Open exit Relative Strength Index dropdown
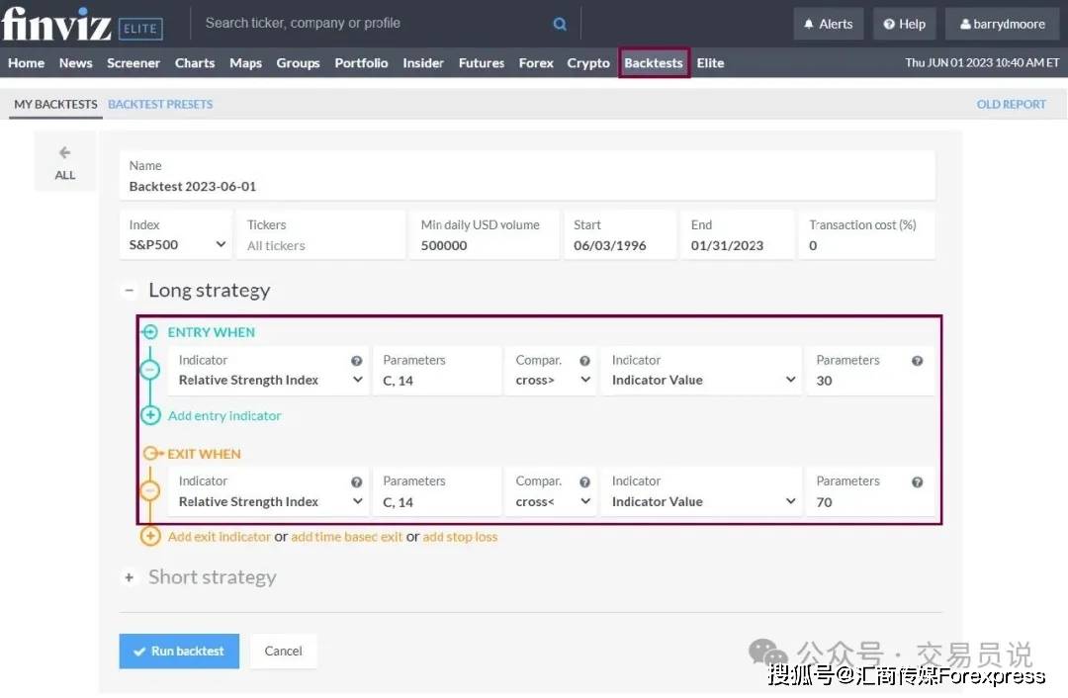This screenshot has width=1068, height=698. [x=269, y=502]
